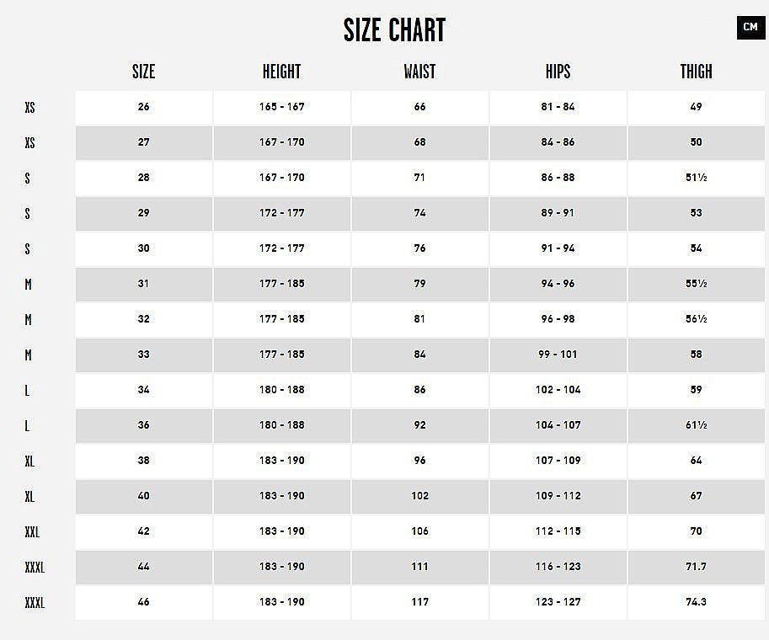
Task: Select the size 26 cell
Action: pos(144,107)
